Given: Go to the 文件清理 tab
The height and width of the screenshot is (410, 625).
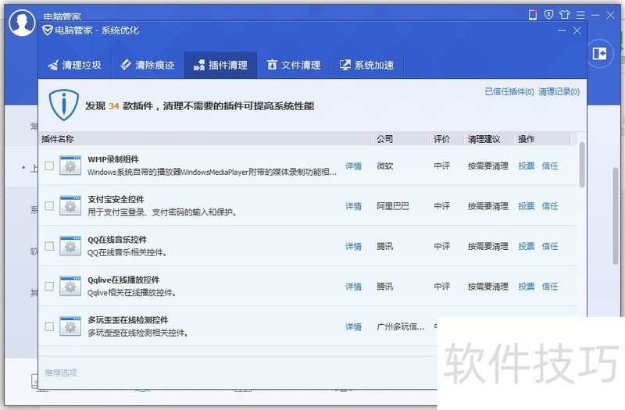Looking at the screenshot, I should pyautogui.click(x=294, y=66).
